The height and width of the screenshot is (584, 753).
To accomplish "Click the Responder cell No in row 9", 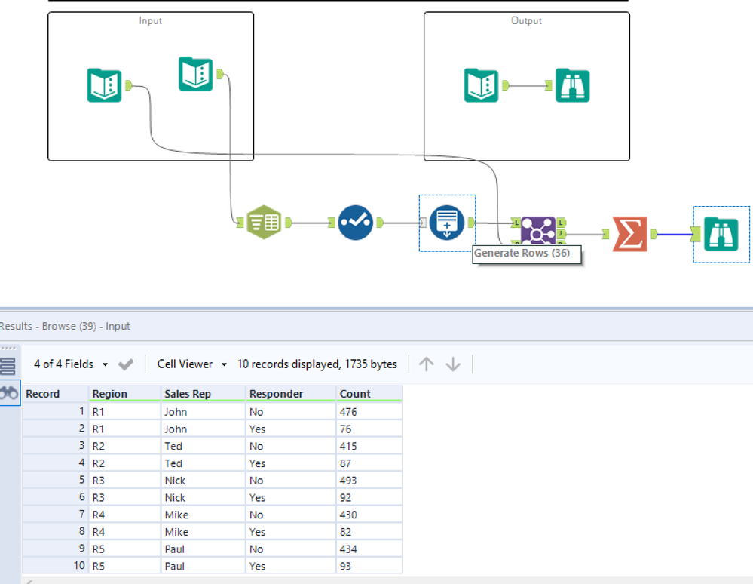I will (x=291, y=549).
